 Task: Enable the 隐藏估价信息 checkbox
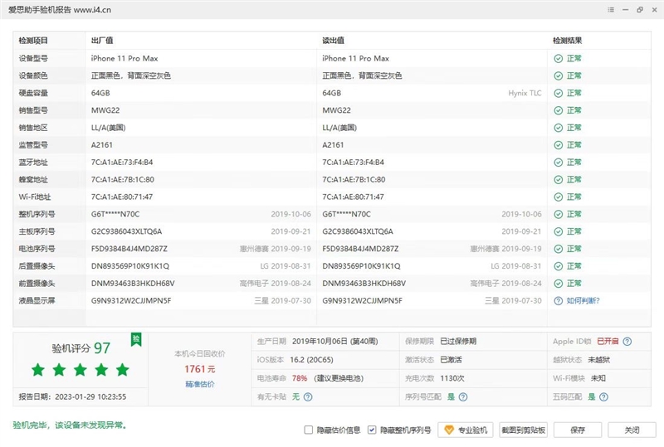tap(309, 430)
